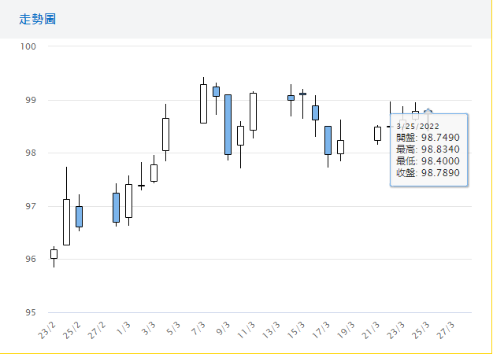493x354 pixels.
Task: Click the white candlestick at 1/3
Action: click(x=128, y=201)
